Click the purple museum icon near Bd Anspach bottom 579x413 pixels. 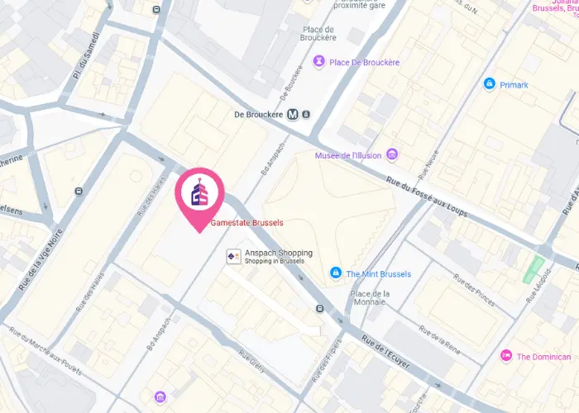coord(160,397)
